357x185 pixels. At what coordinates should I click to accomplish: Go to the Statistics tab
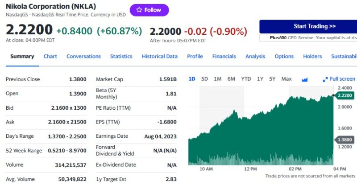point(121,57)
